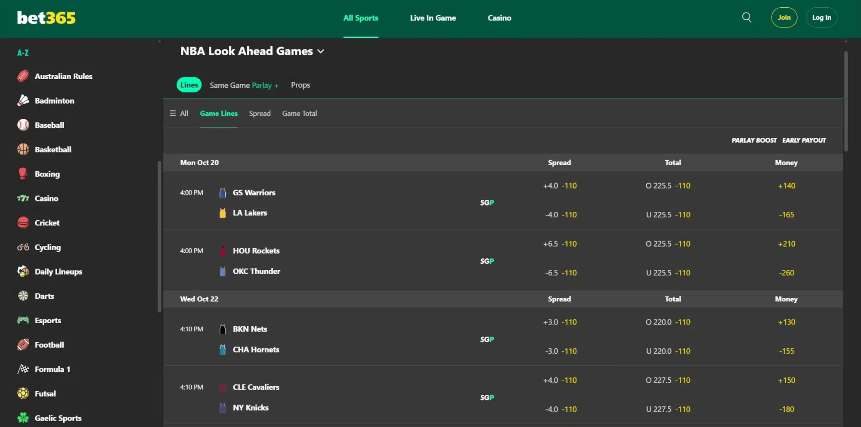This screenshot has width=861, height=427.
Task: Select Gaelic Sports shamrock icon
Action: point(23,418)
